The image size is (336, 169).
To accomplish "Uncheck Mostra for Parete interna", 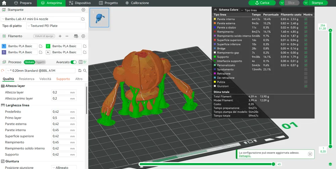I will 306,19.
